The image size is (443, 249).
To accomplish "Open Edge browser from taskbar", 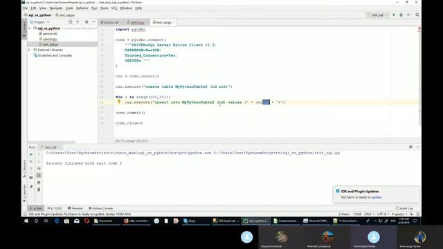I will 57,221.
